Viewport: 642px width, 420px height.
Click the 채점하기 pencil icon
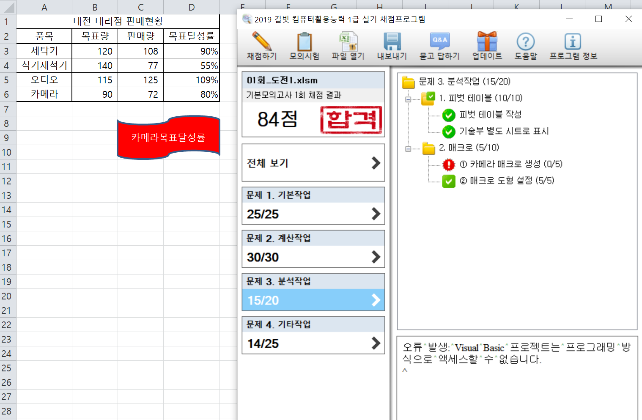click(x=262, y=42)
